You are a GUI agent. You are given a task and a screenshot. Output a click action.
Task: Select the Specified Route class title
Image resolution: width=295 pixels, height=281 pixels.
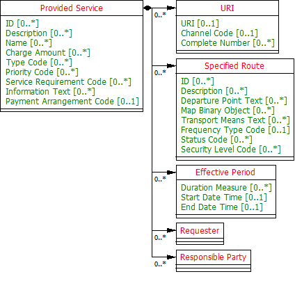click(x=234, y=66)
